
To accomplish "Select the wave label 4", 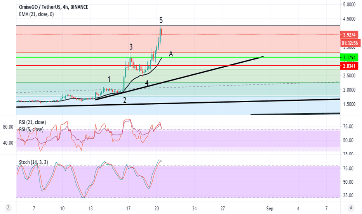I will pos(146,83).
